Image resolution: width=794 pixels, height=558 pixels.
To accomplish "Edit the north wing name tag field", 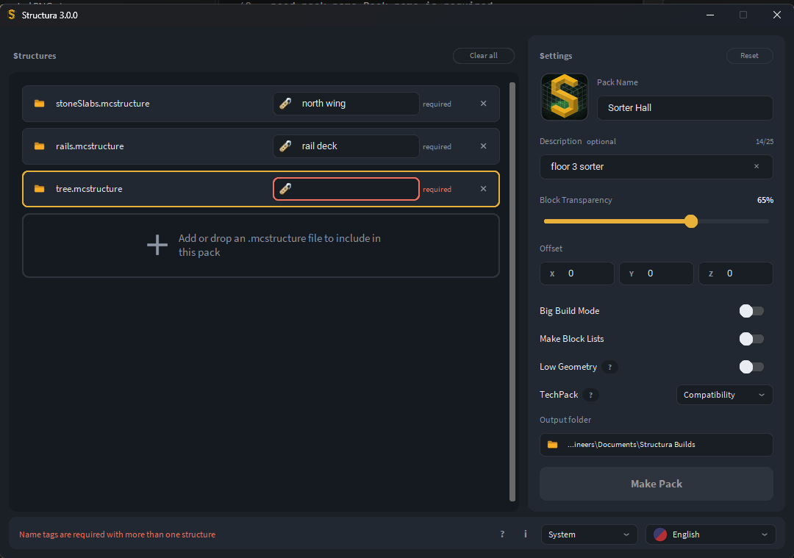I will click(346, 104).
